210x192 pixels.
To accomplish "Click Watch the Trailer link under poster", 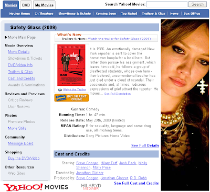I will click(x=75, y=89).
